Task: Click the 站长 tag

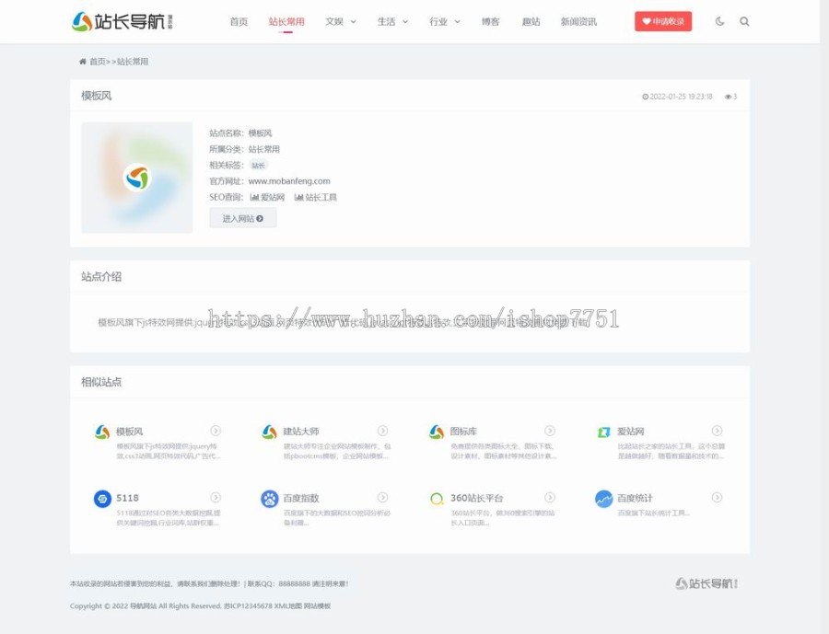Action: tap(258, 166)
